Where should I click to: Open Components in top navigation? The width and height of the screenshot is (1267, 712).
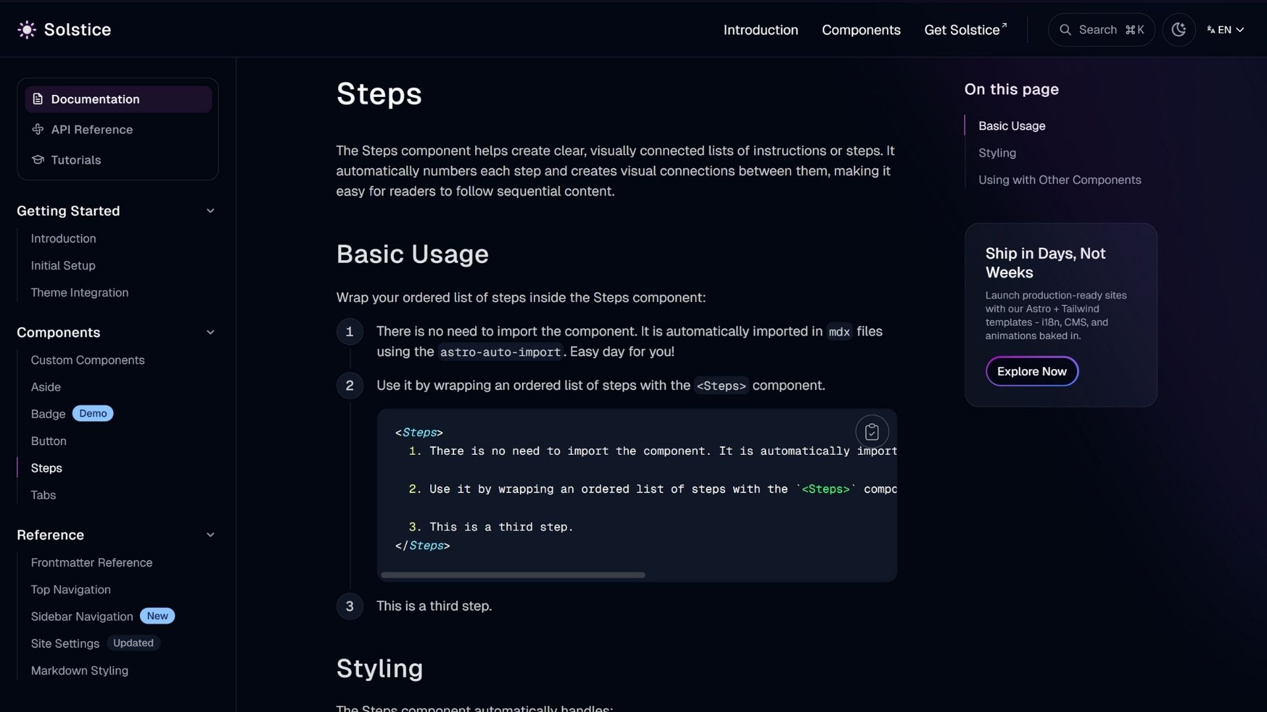click(x=861, y=30)
